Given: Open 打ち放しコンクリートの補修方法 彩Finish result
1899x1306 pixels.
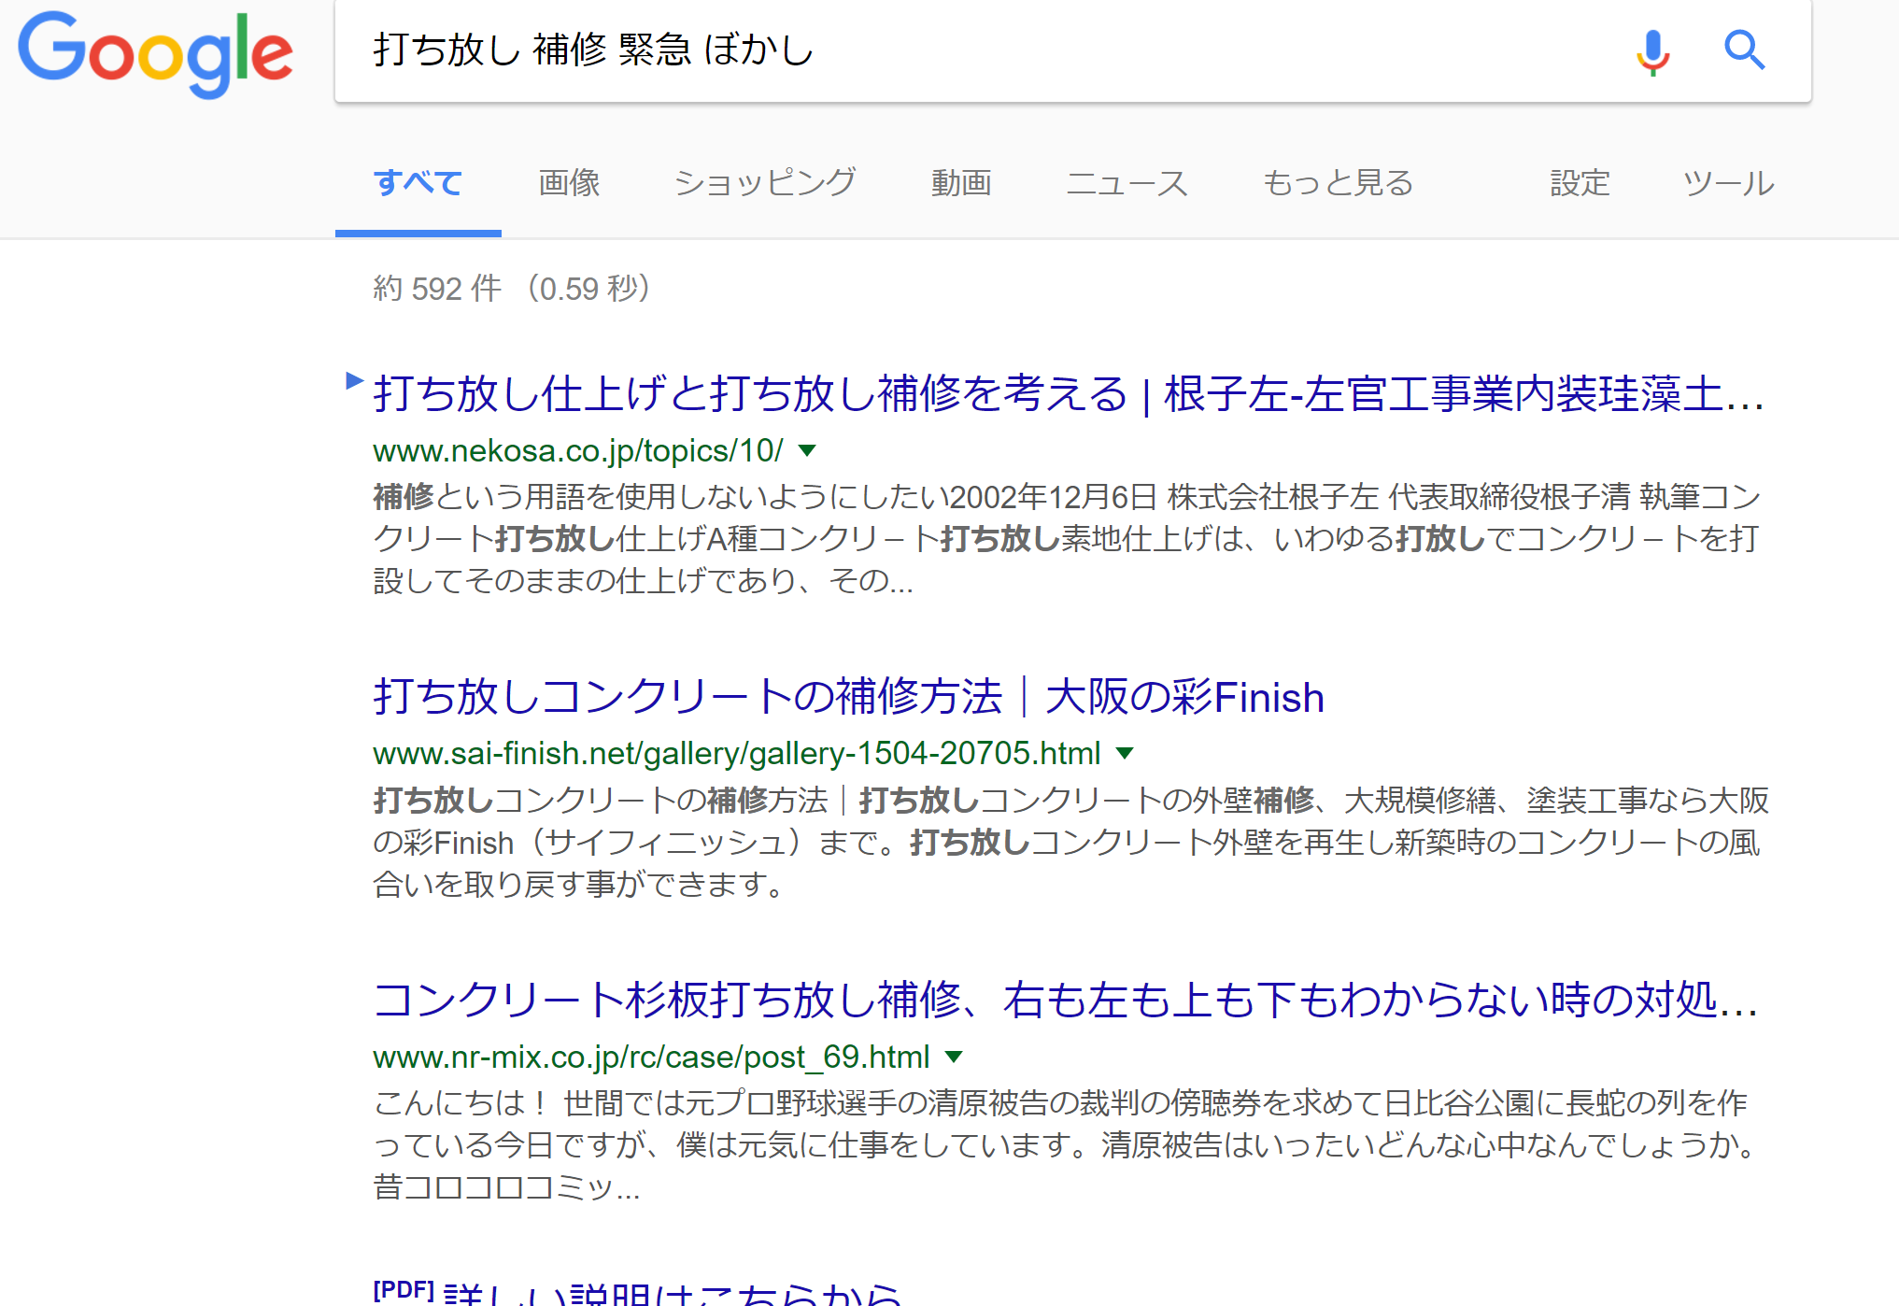Looking at the screenshot, I should tap(848, 697).
